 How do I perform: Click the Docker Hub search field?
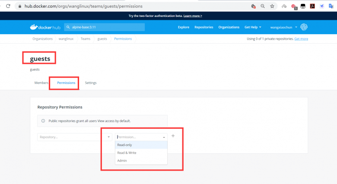(105, 27)
